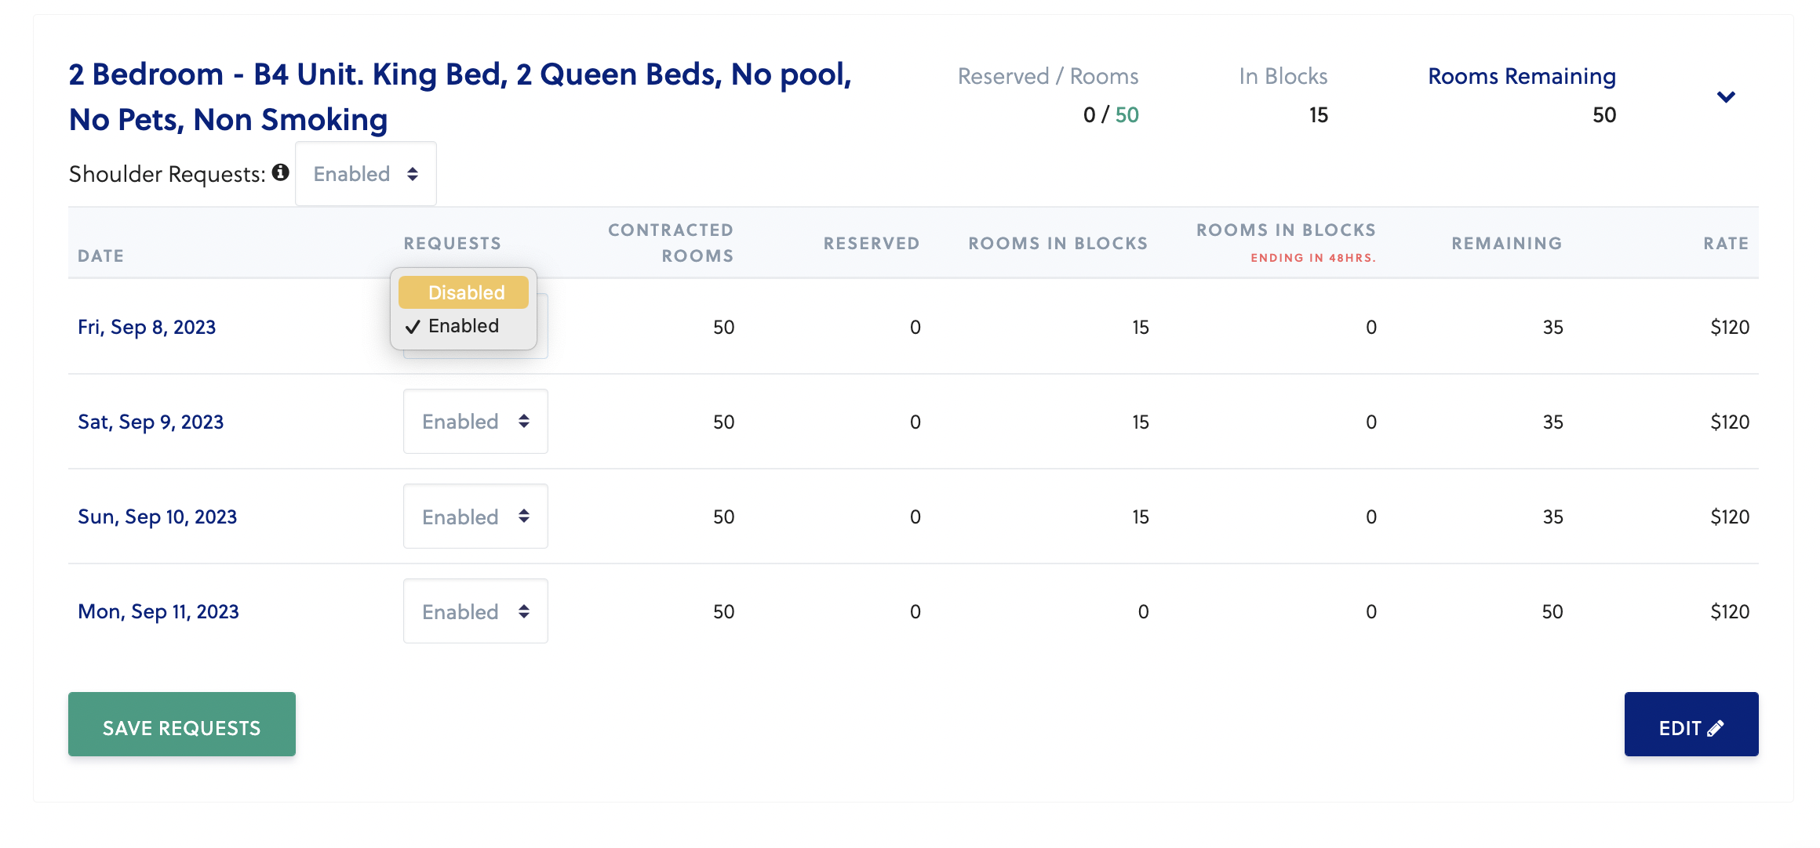Viewport: 1820px width, 848px height.
Task: Click the Sun, Sep 10, 2023 date
Action: point(157,516)
